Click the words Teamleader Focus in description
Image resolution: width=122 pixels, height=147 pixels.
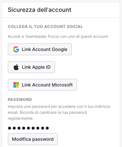(x=42, y=37)
